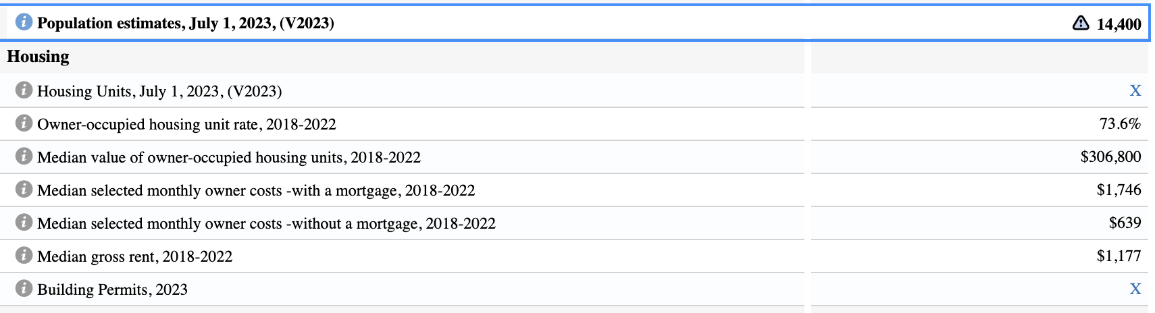Open info icon next to Building Permits
Image resolution: width=1155 pixels, height=313 pixels.
click(x=24, y=289)
